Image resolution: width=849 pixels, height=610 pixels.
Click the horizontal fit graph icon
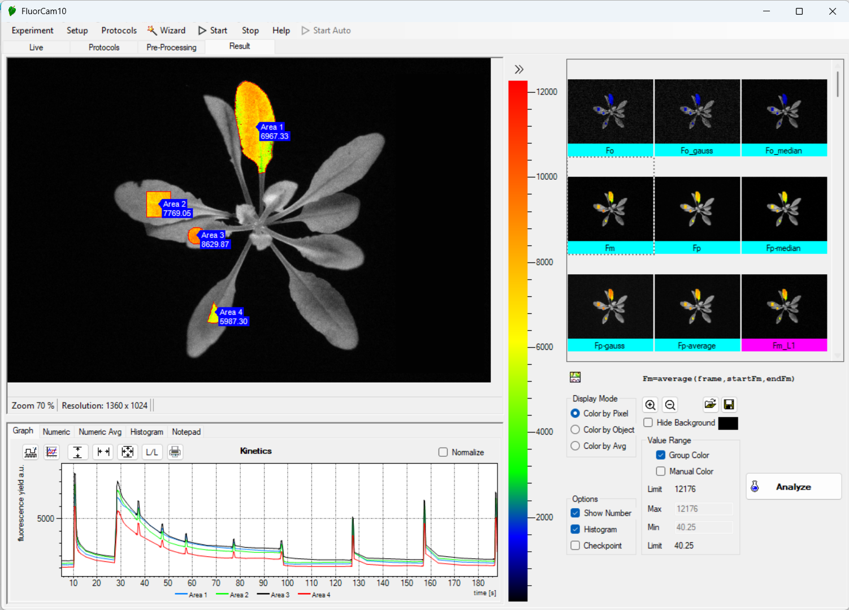point(103,452)
